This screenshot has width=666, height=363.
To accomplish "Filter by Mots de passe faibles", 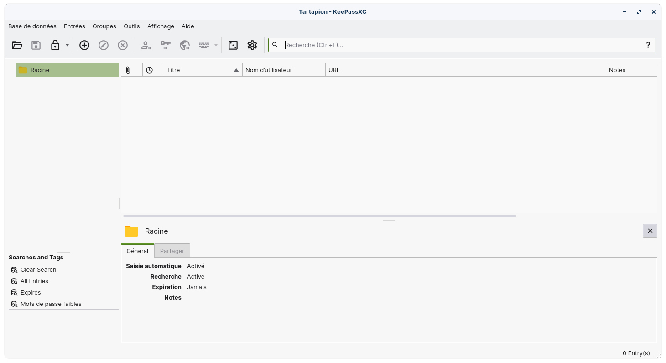I will point(51,304).
